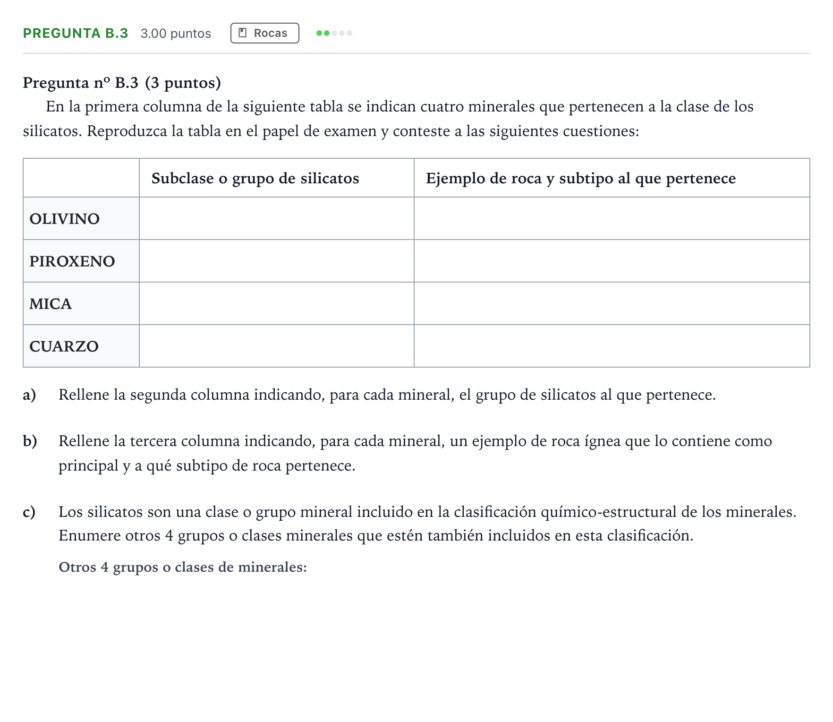Image resolution: width=833 pixels, height=722 pixels.
Task: Click the silicate group cell for CUARZO
Action: [277, 346]
